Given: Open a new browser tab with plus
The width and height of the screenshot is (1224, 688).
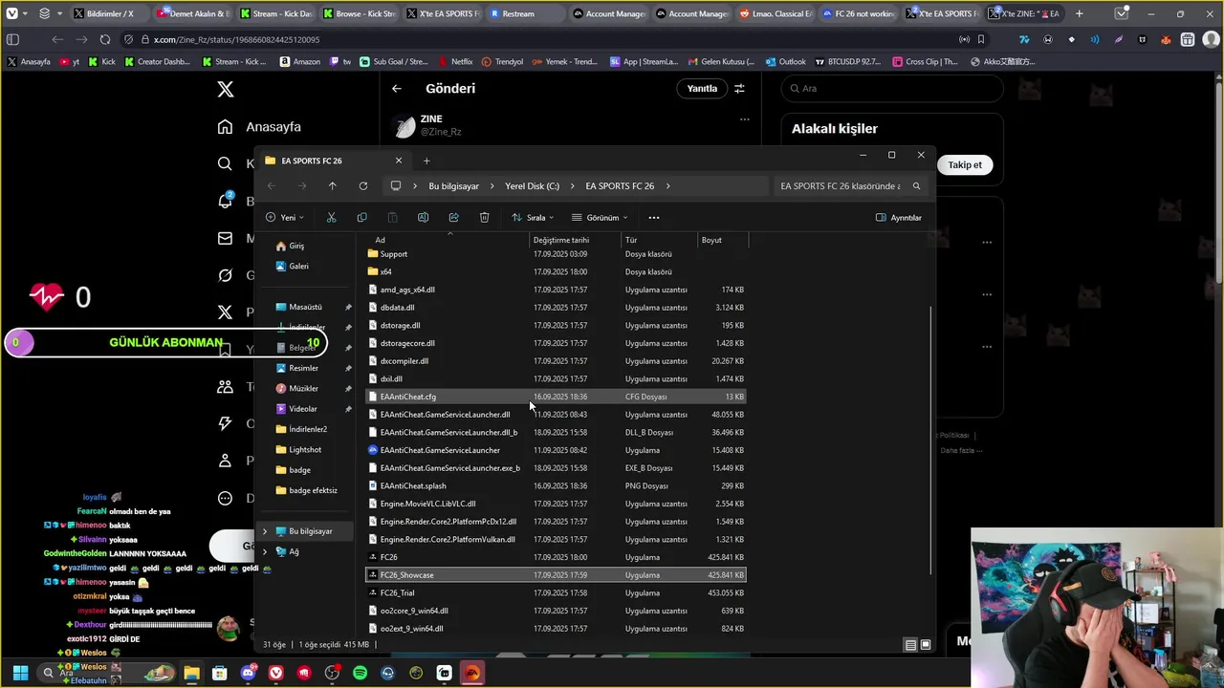Looking at the screenshot, I should point(1080,13).
